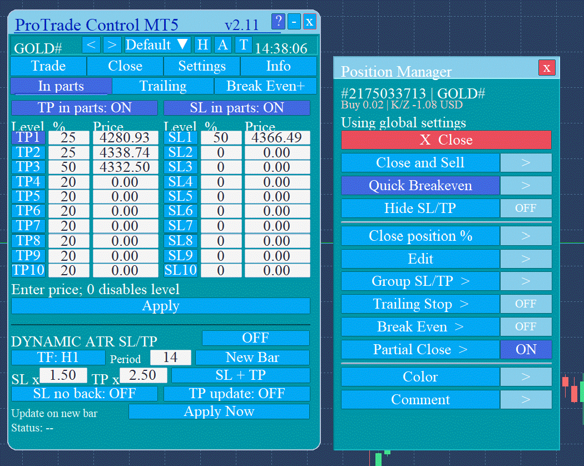
Task: Edit the ATR Period field 14
Action: coord(171,358)
